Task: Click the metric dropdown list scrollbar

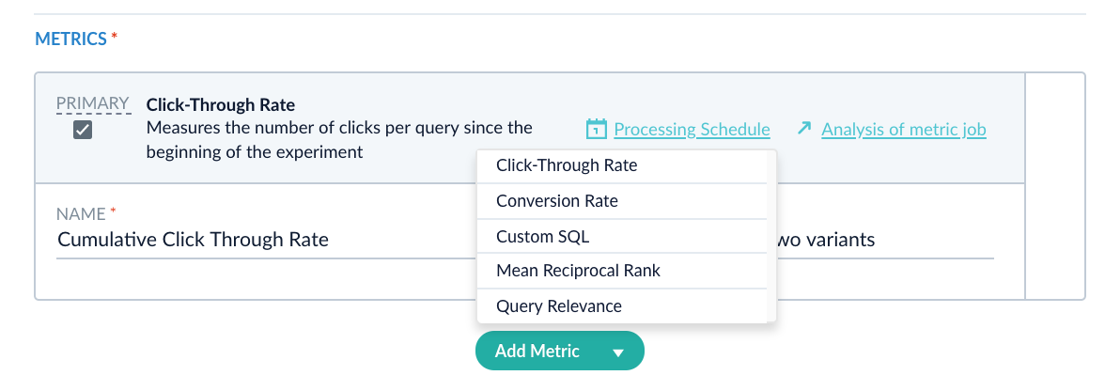Action: (772, 235)
